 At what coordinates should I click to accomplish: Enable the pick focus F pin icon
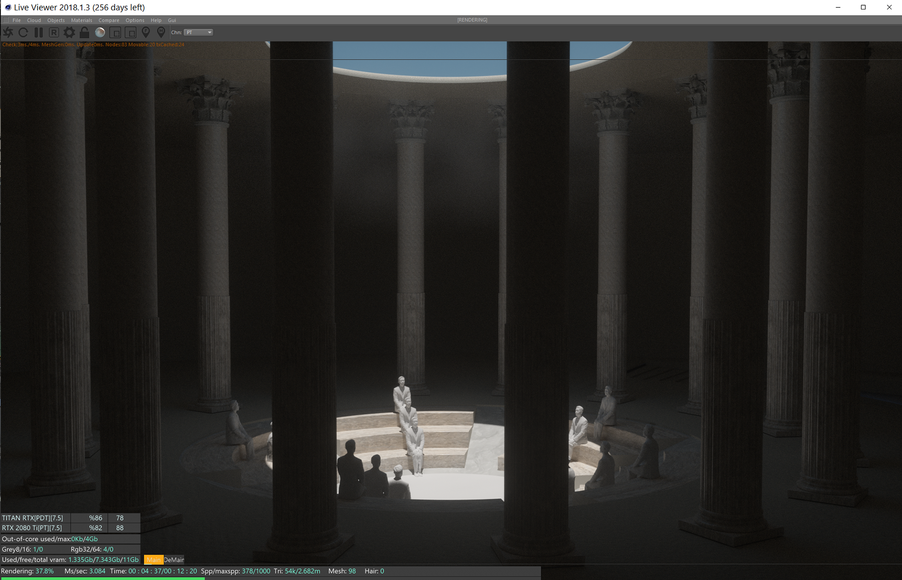pyautogui.click(x=146, y=32)
